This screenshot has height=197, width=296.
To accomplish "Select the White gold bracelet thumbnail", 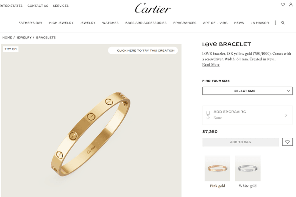I will click(x=248, y=168).
